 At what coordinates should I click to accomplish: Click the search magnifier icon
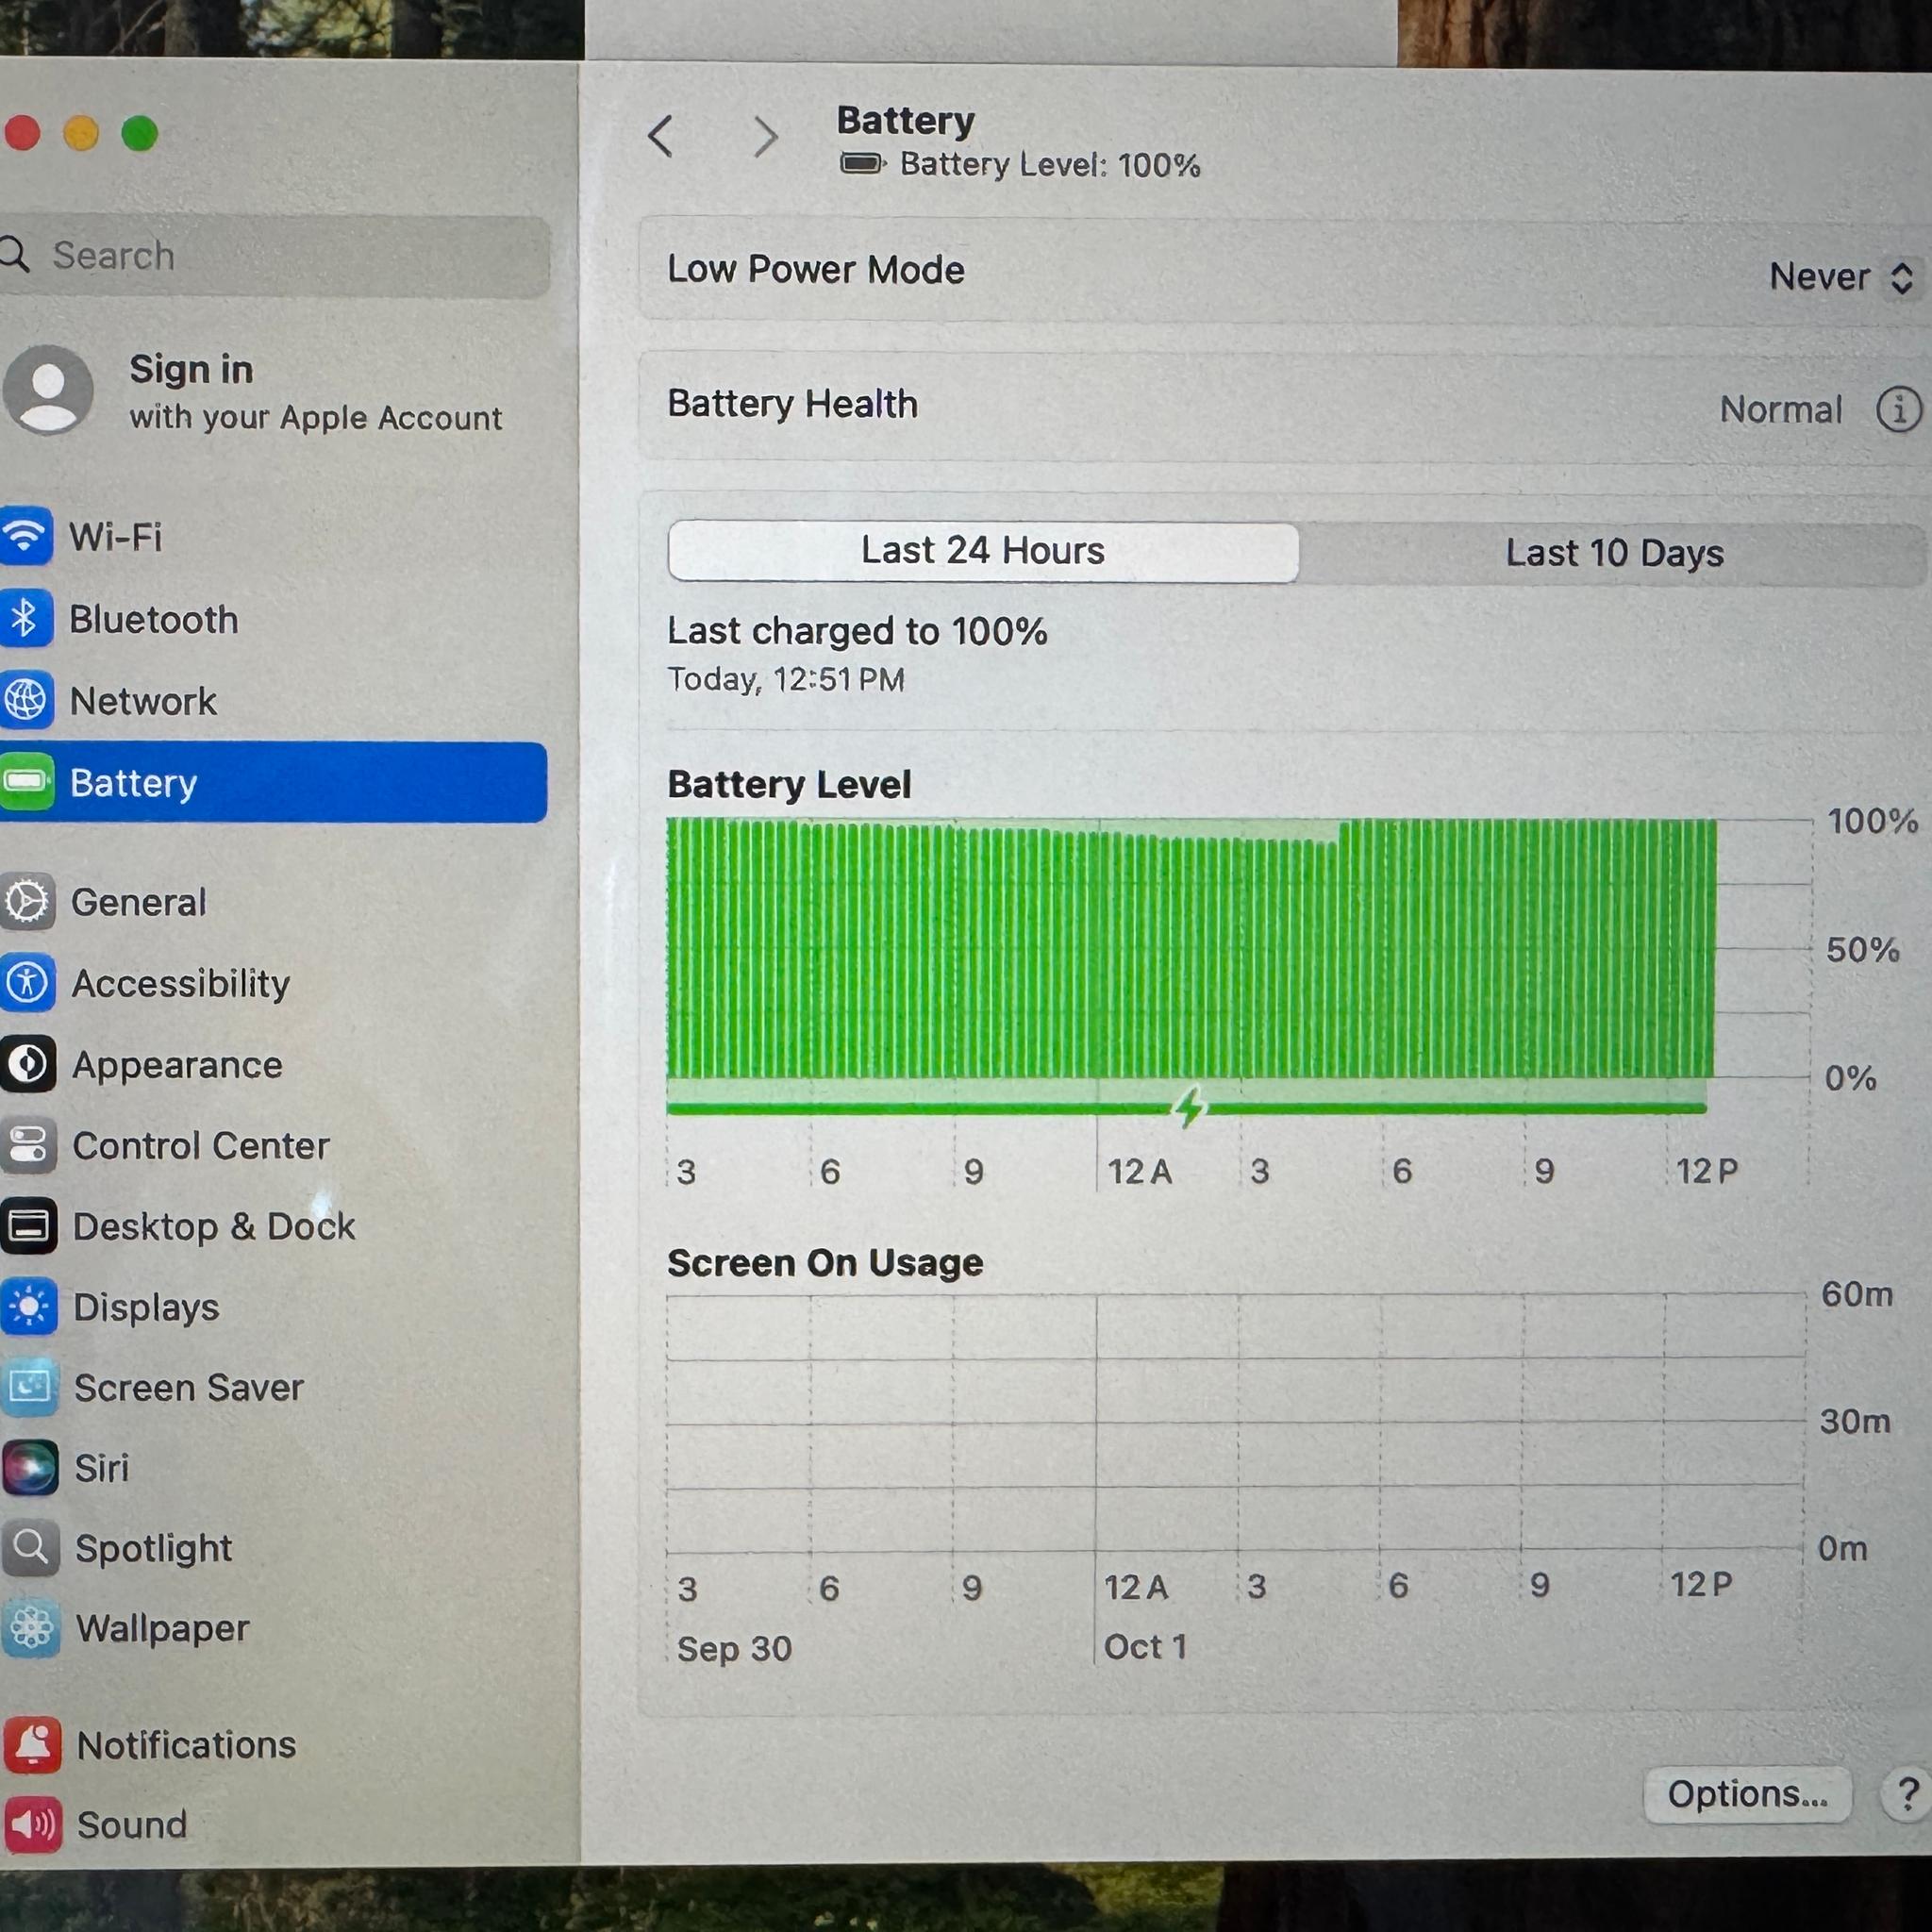pos(15,254)
